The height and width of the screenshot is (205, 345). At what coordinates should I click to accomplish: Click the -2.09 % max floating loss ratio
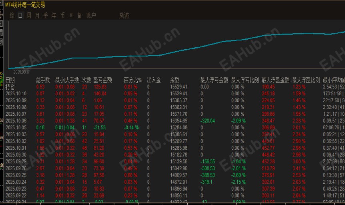239,121
